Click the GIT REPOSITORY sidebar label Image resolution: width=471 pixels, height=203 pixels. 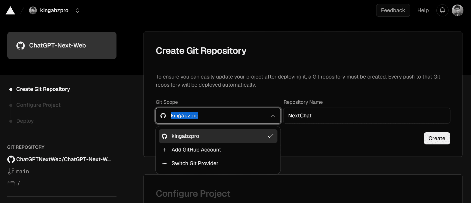click(x=26, y=147)
